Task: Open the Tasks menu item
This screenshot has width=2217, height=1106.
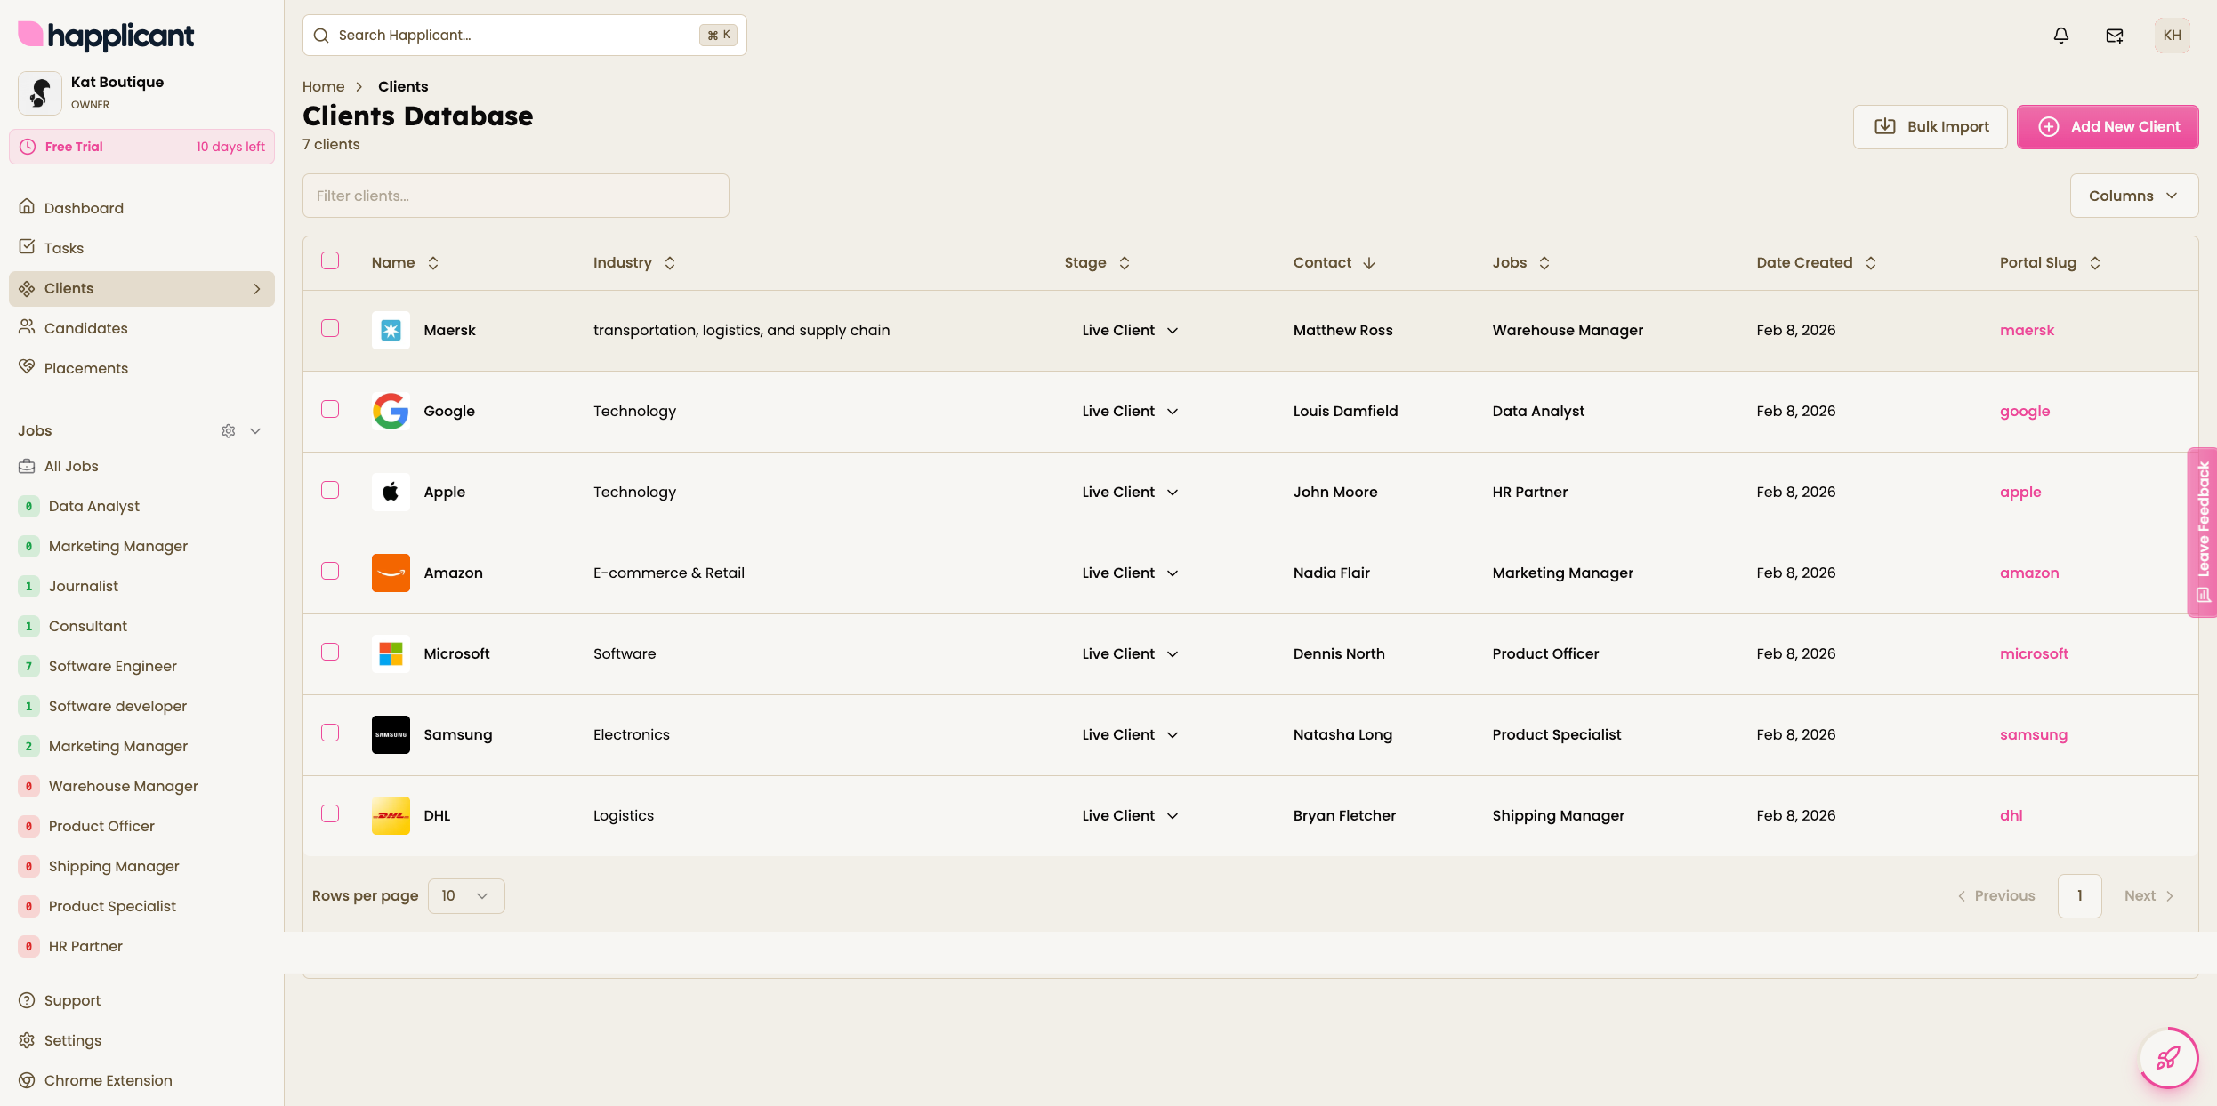Action: [62, 247]
